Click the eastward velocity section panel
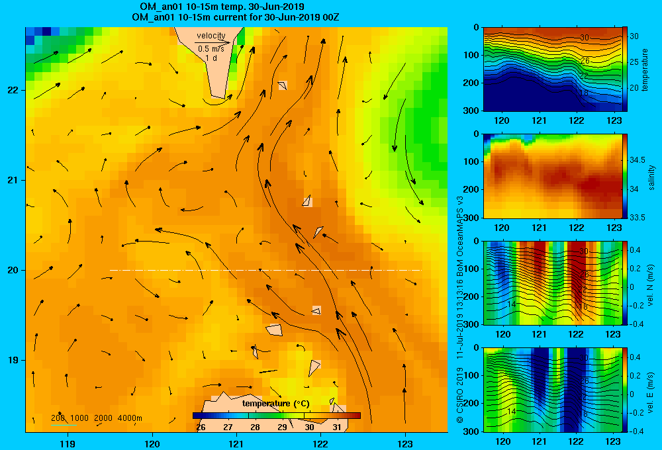This screenshot has height=450, width=662. (x=553, y=390)
